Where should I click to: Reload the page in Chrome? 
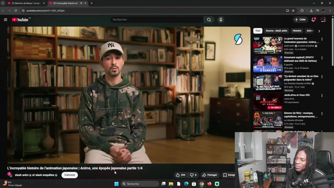(x=16, y=10)
